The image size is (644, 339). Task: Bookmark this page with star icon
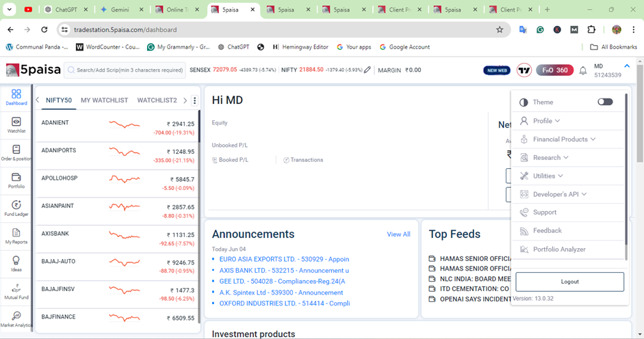[x=500, y=29]
